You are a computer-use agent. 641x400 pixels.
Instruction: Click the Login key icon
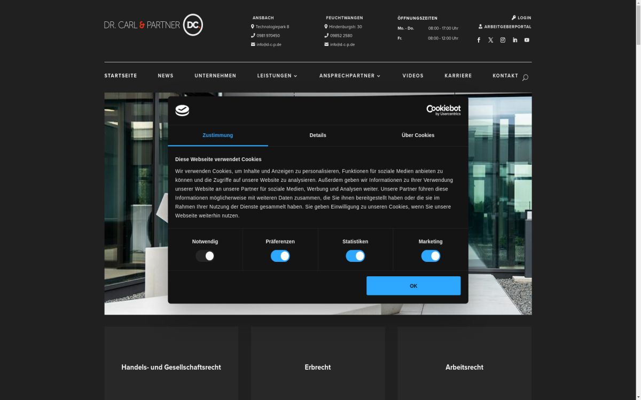[x=513, y=17]
